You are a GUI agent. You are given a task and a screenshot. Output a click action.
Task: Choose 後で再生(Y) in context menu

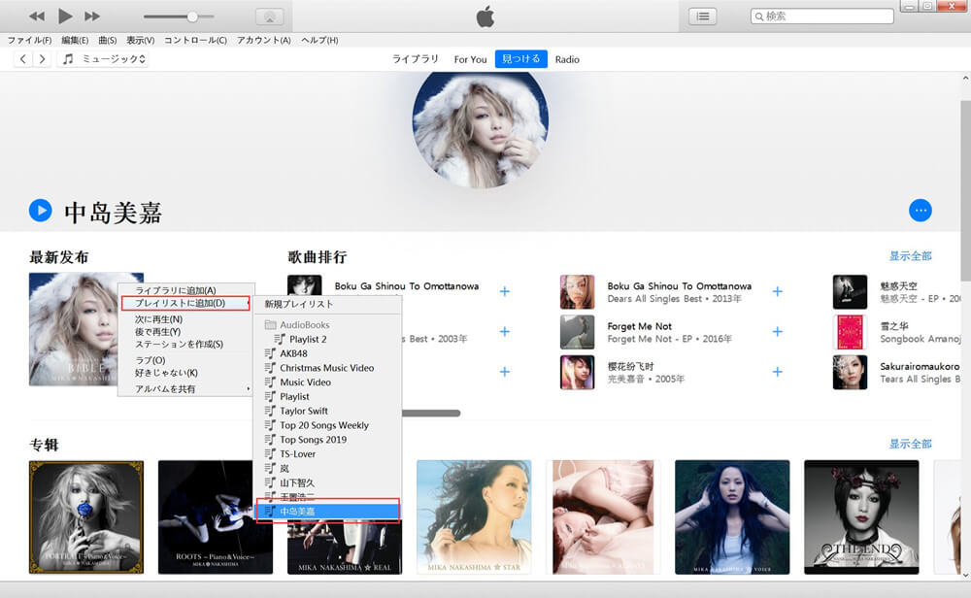(x=185, y=332)
